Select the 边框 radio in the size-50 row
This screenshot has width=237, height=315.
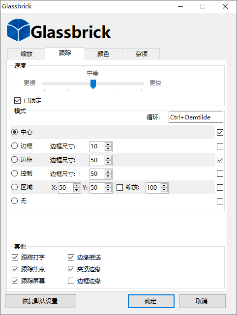click(14, 160)
